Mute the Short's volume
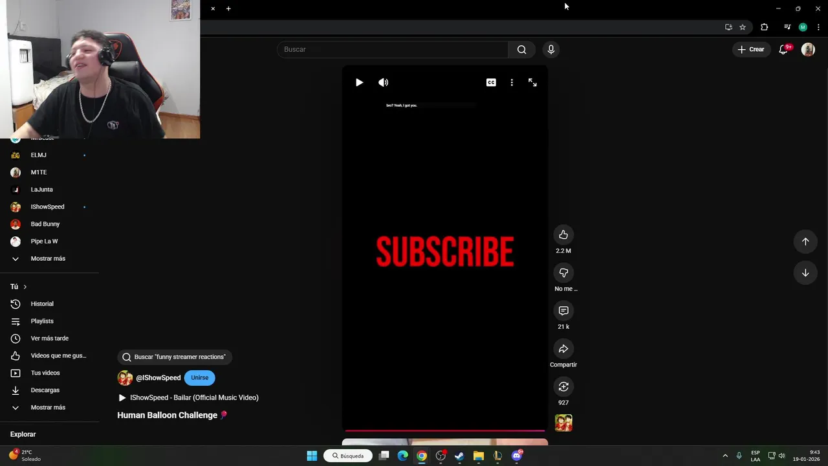Image resolution: width=828 pixels, height=466 pixels. click(384, 82)
